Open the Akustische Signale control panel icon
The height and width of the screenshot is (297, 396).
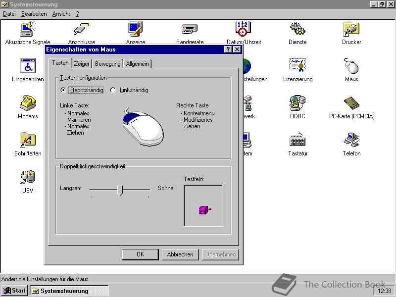(x=28, y=29)
